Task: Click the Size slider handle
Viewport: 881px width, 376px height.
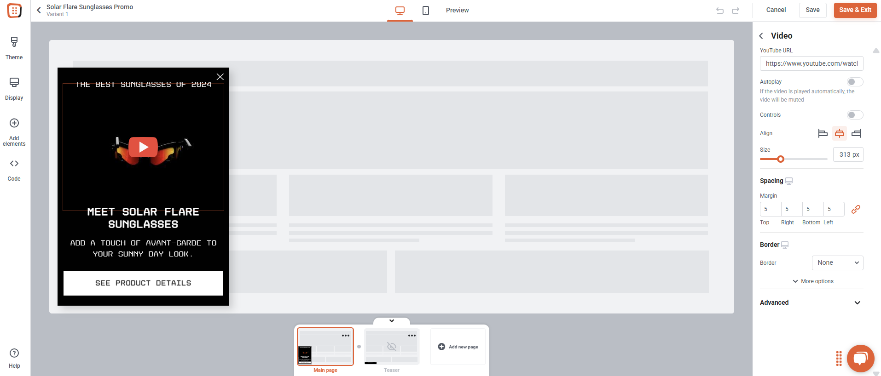Action: 781,159
